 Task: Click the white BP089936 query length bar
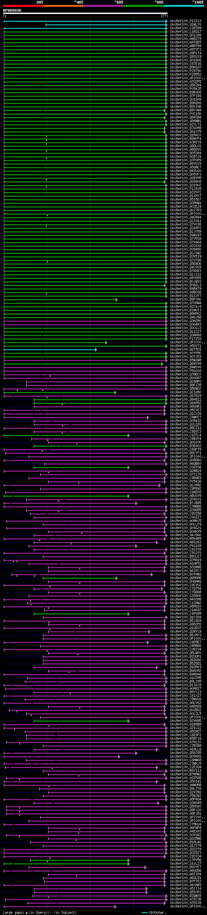point(85,14)
